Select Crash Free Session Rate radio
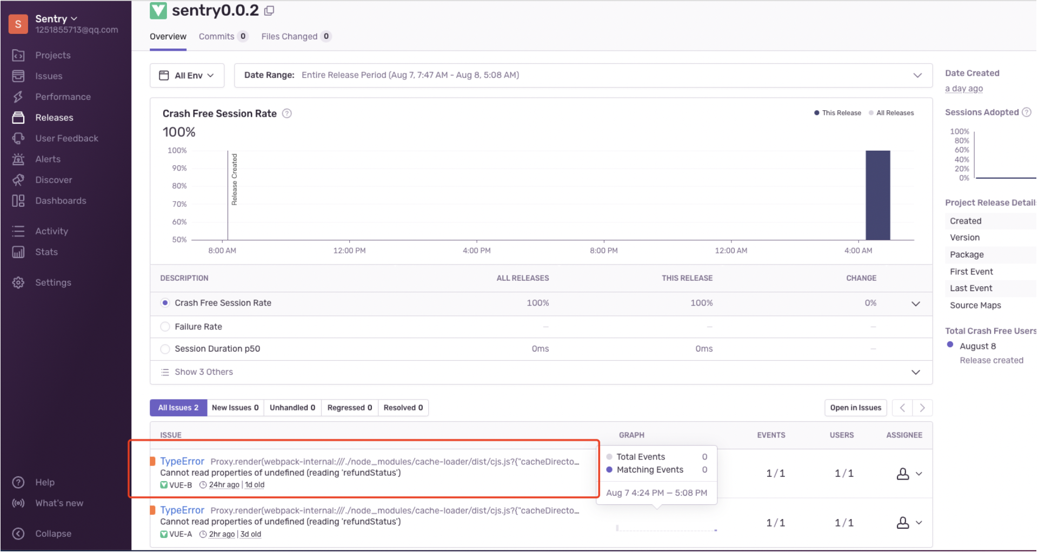The image size is (1038, 553). [165, 303]
